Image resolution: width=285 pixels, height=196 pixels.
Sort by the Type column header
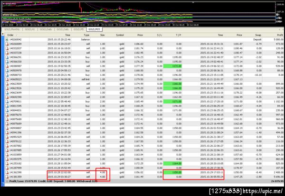86,35
